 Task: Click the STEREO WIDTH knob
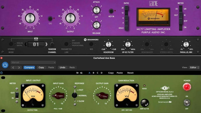pyautogui.click(x=166, y=44)
